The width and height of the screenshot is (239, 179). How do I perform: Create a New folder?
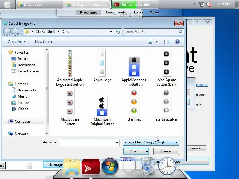[44, 42]
